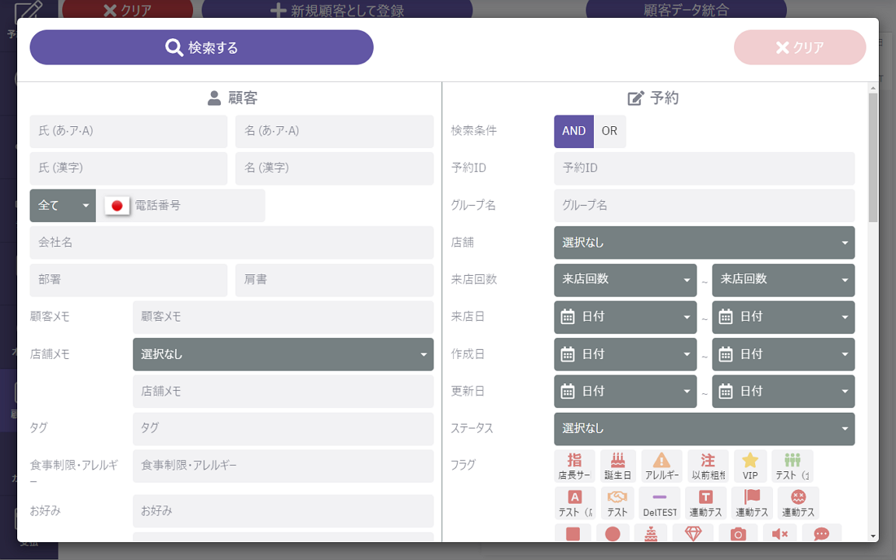
Task: Open the 店舗 dropdown in 予約 section
Action: pyautogui.click(x=704, y=243)
